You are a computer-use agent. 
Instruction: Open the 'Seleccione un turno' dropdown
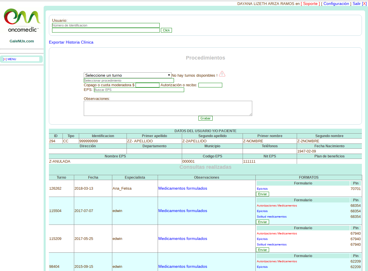(127, 75)
